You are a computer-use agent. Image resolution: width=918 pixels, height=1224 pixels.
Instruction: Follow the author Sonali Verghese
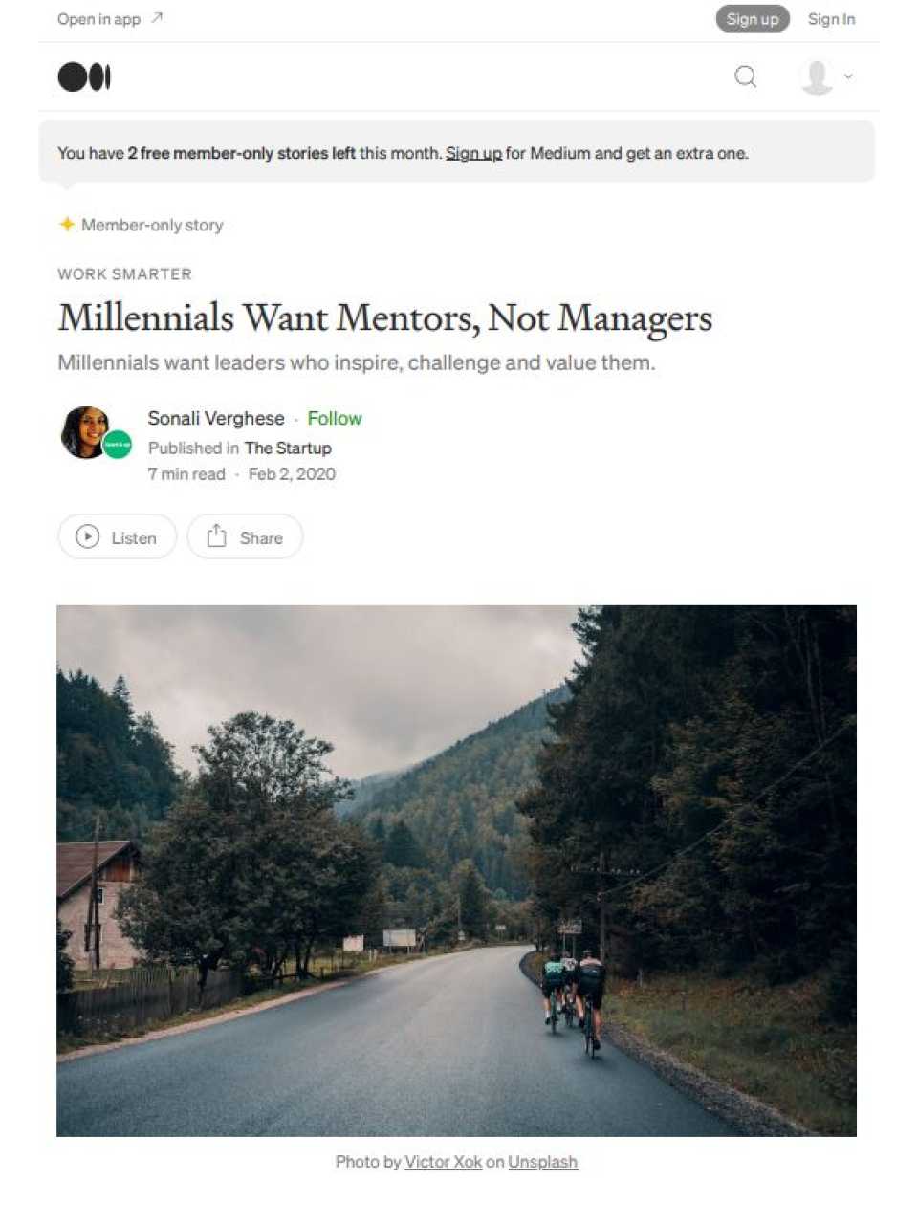point(335,418)
